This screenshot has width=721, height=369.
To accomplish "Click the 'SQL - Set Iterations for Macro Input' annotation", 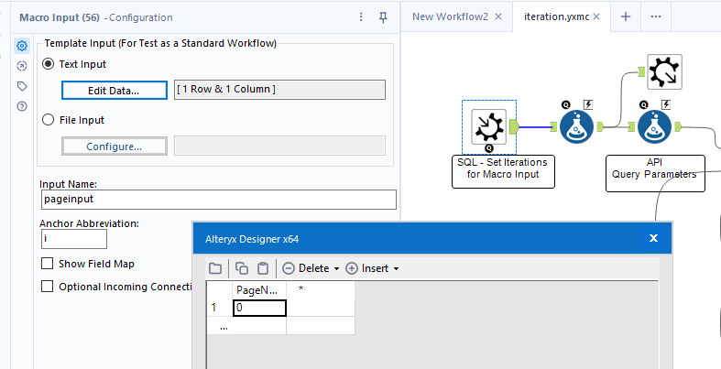I will tap(503, 171).
